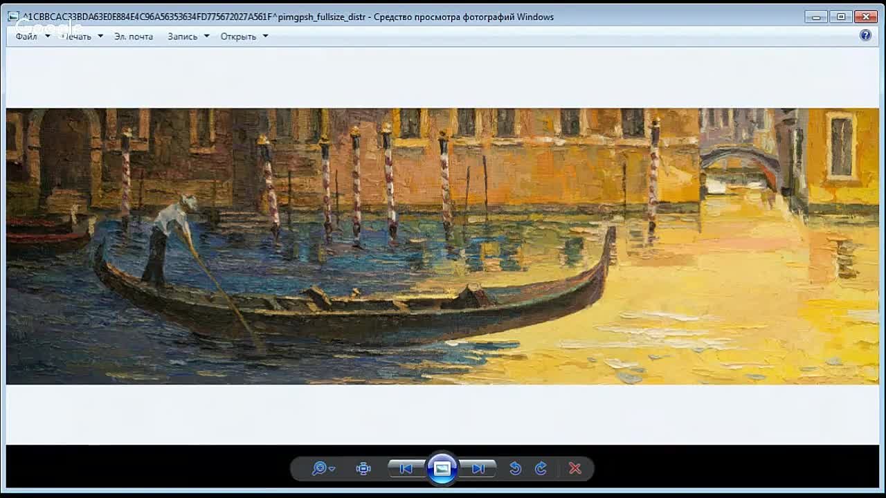886x498 pixels.
Task: Start the slideshow with the center round button
Action: 442,468
